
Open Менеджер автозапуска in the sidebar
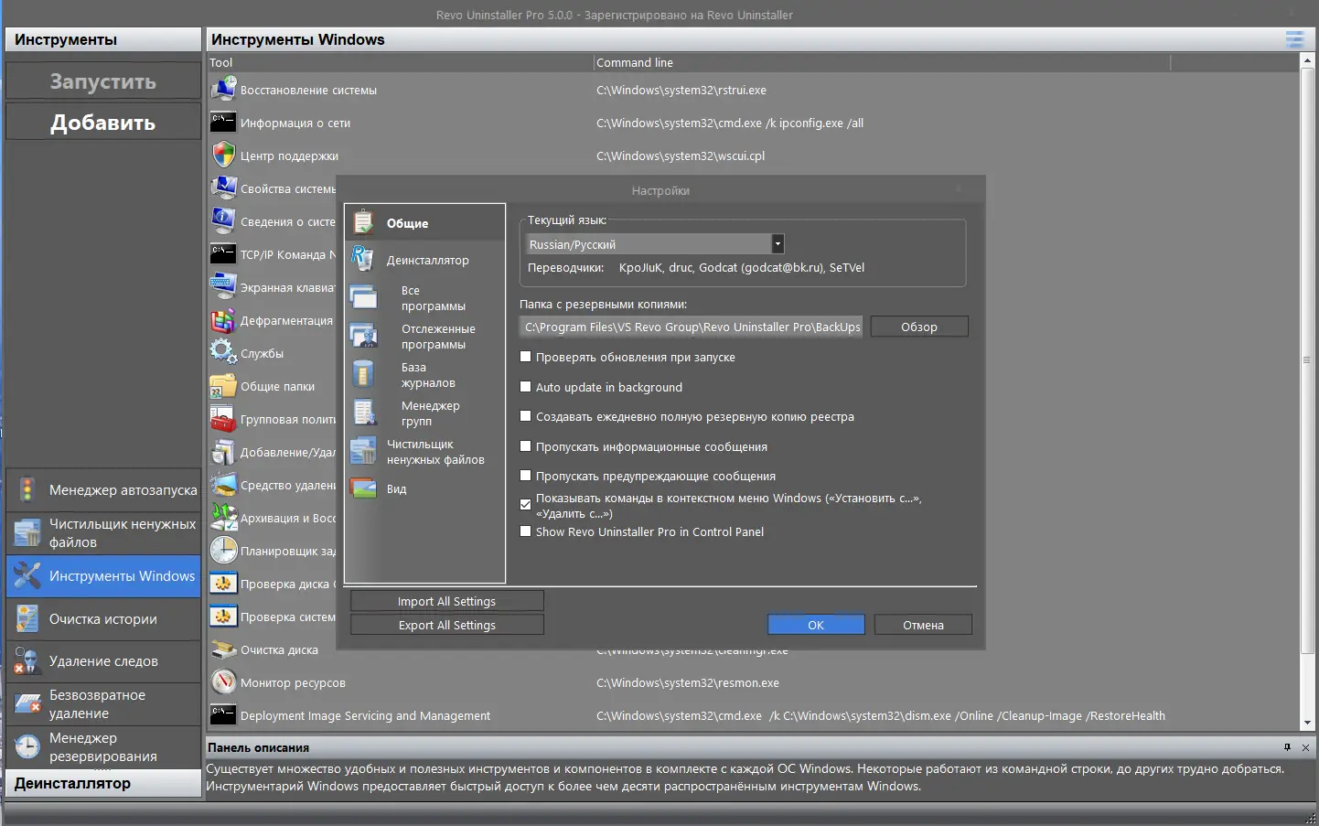(103, 490)
